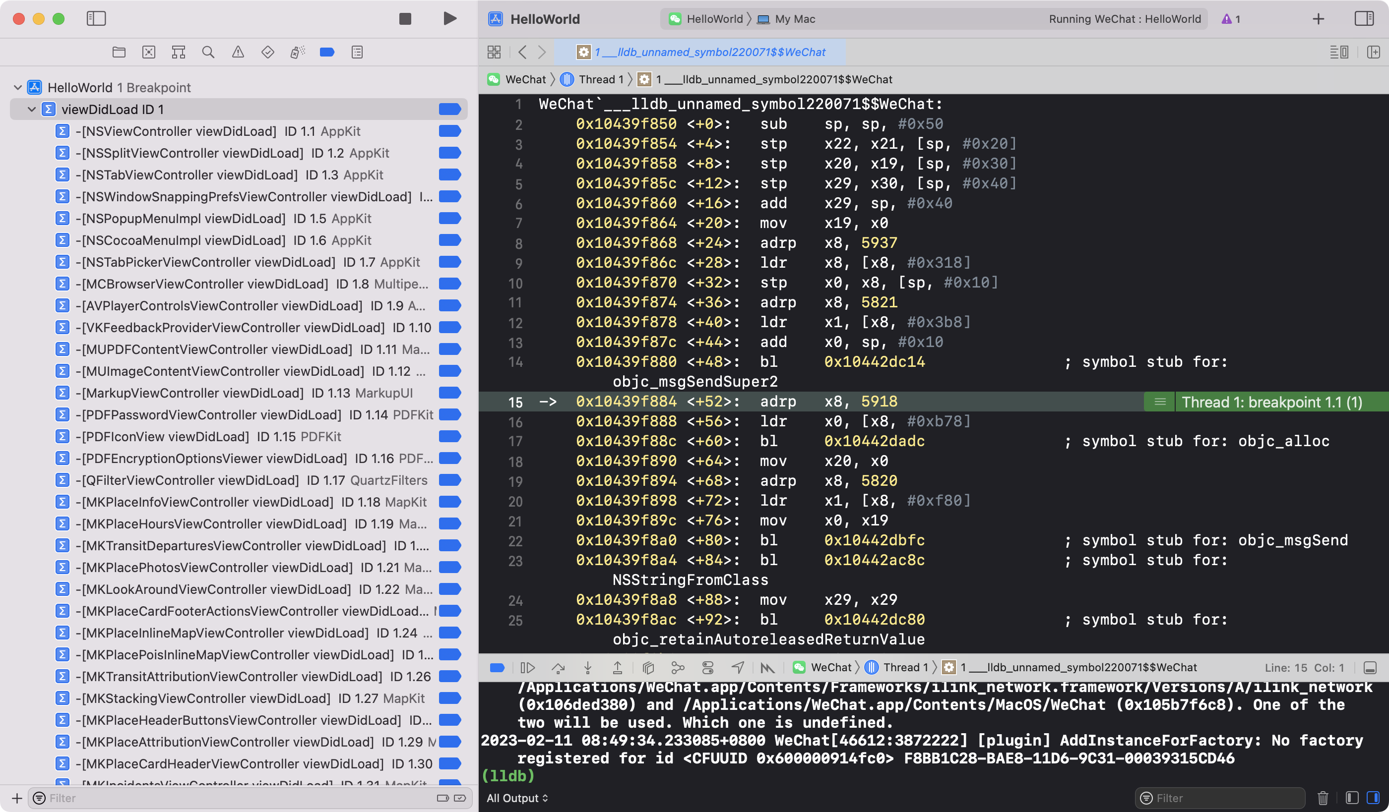Show the warning issue indicator
Viewport: 1389px width, 812px height.
coord(1231,19)
